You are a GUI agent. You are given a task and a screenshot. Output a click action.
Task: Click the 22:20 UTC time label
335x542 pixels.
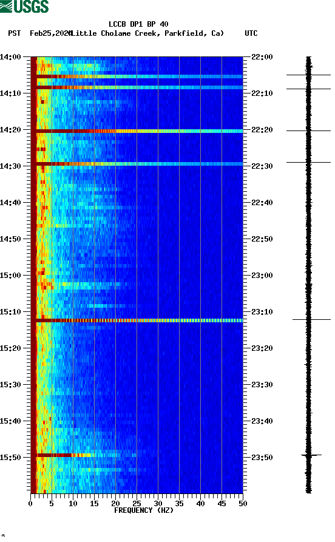(x=262, y=130)
